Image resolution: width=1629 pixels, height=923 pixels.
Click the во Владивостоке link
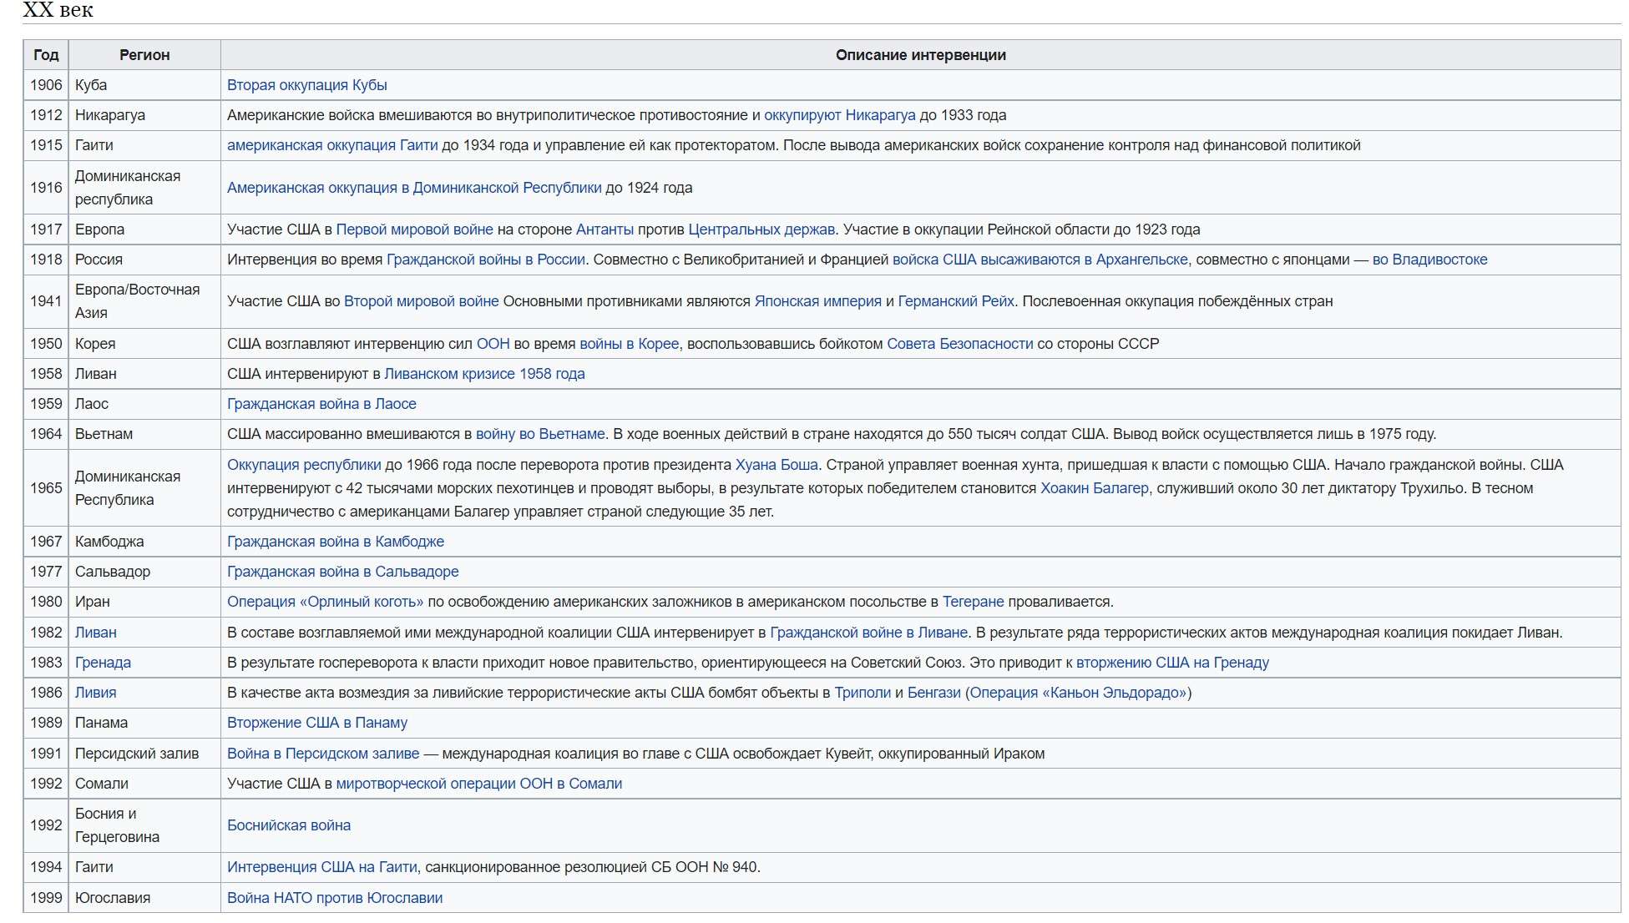(1429, 260)
